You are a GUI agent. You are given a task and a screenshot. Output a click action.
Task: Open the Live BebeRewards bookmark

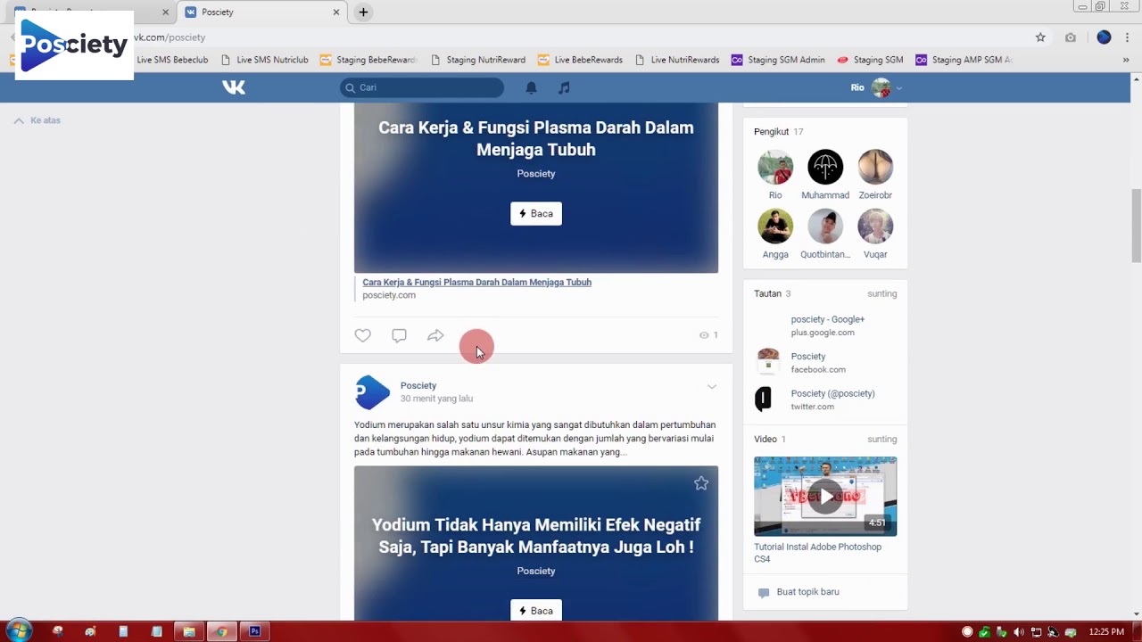coord(580,60)
